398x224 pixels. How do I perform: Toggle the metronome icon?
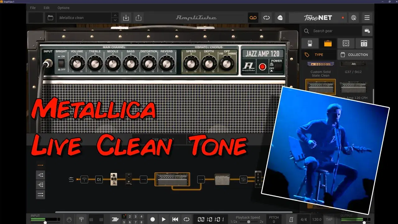291,219
